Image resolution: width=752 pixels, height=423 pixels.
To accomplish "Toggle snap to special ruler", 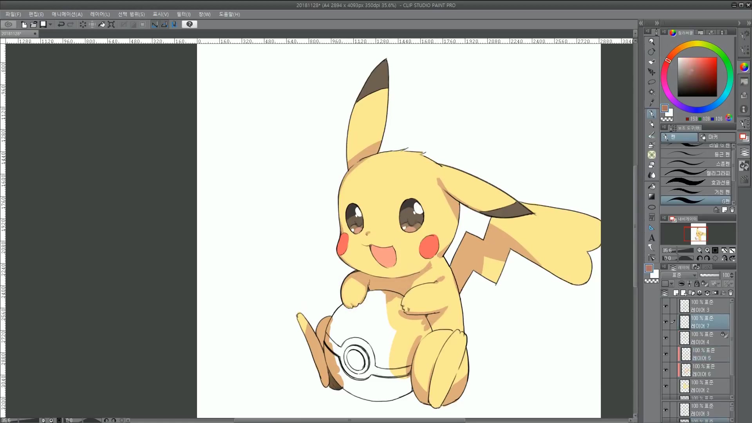I will (x=164, y=24).
